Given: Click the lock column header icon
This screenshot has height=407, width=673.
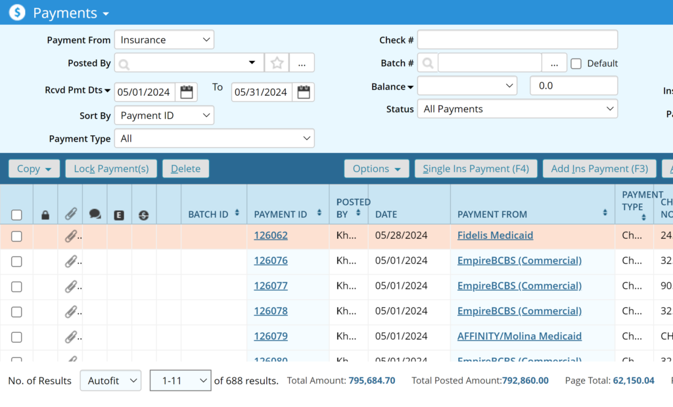Looking at the screenshot, I should (x=45, y=215).
